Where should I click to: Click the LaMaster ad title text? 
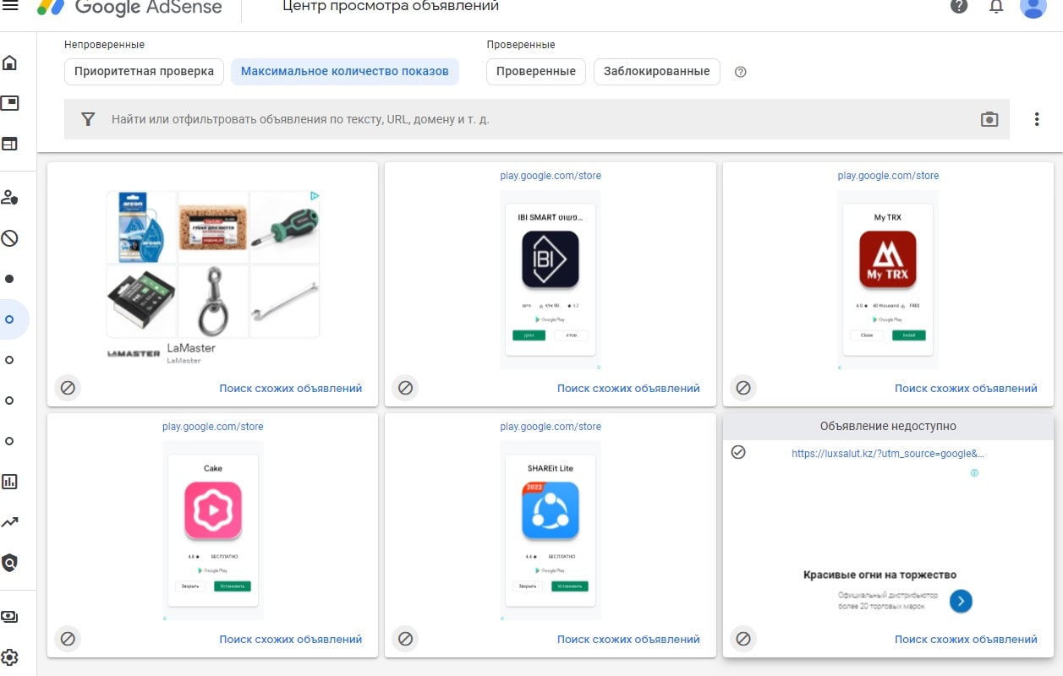(191, 348)
